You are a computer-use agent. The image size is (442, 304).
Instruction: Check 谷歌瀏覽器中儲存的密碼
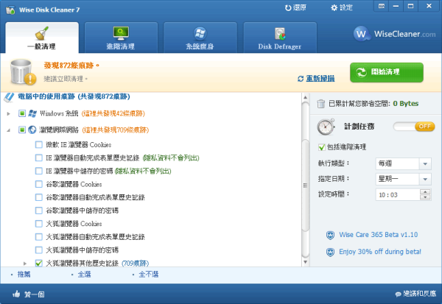(x=39, y=211)
